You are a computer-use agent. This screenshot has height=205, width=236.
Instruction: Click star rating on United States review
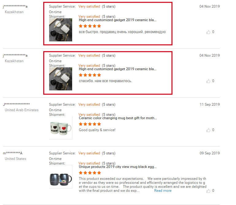coord(90,173)
